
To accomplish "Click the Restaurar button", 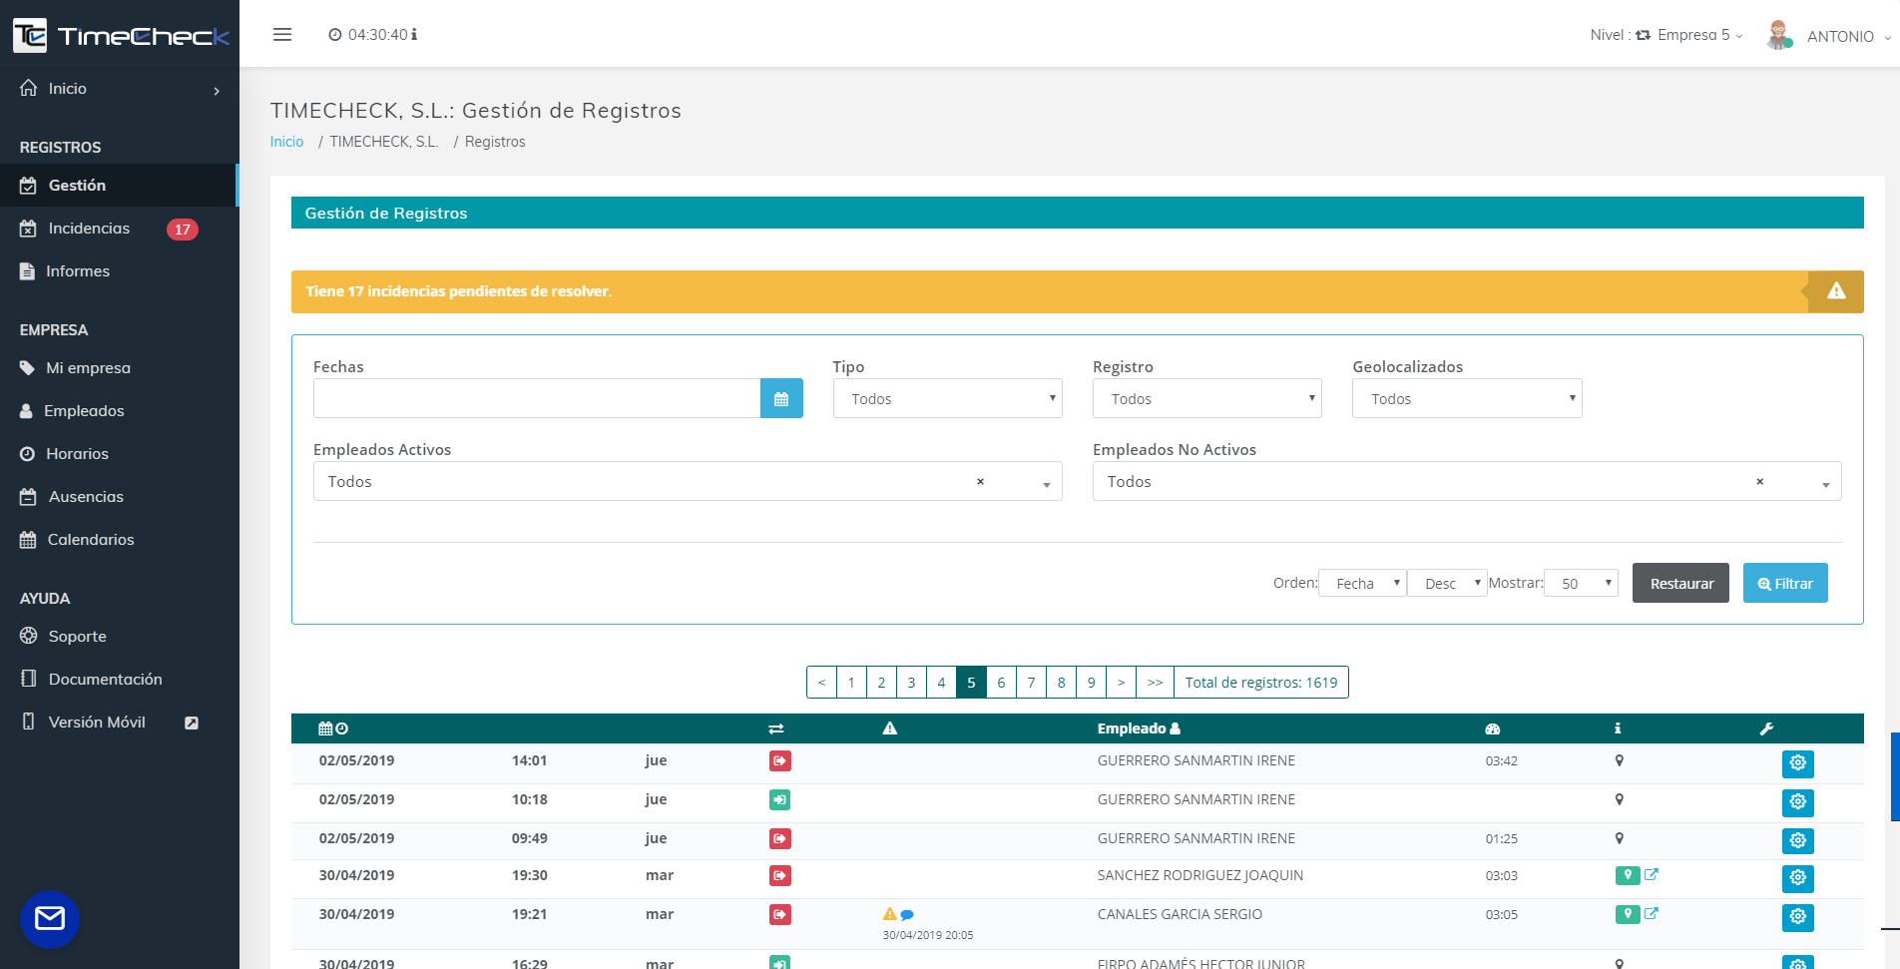I will [x=1680, y=584].
